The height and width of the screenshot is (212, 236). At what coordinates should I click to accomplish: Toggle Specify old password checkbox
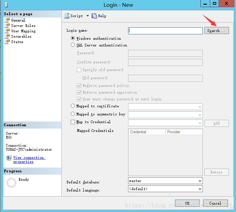(x=79, y=70)
